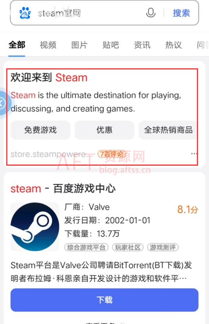Open the 贴吧 tab

pos(111,45)
